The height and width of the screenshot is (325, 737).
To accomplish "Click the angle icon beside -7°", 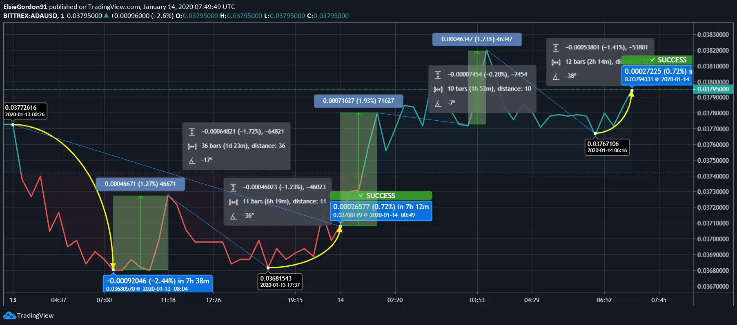I will click(x=438, y=104).
